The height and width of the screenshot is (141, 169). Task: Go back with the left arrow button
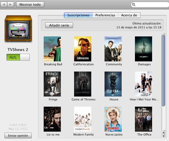pyautogui.click(x=4, y=4)
